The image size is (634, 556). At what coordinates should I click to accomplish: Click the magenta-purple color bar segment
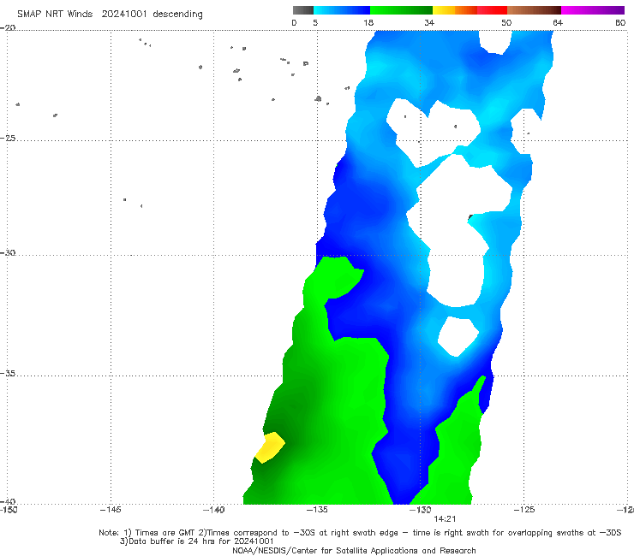[593, 10]
